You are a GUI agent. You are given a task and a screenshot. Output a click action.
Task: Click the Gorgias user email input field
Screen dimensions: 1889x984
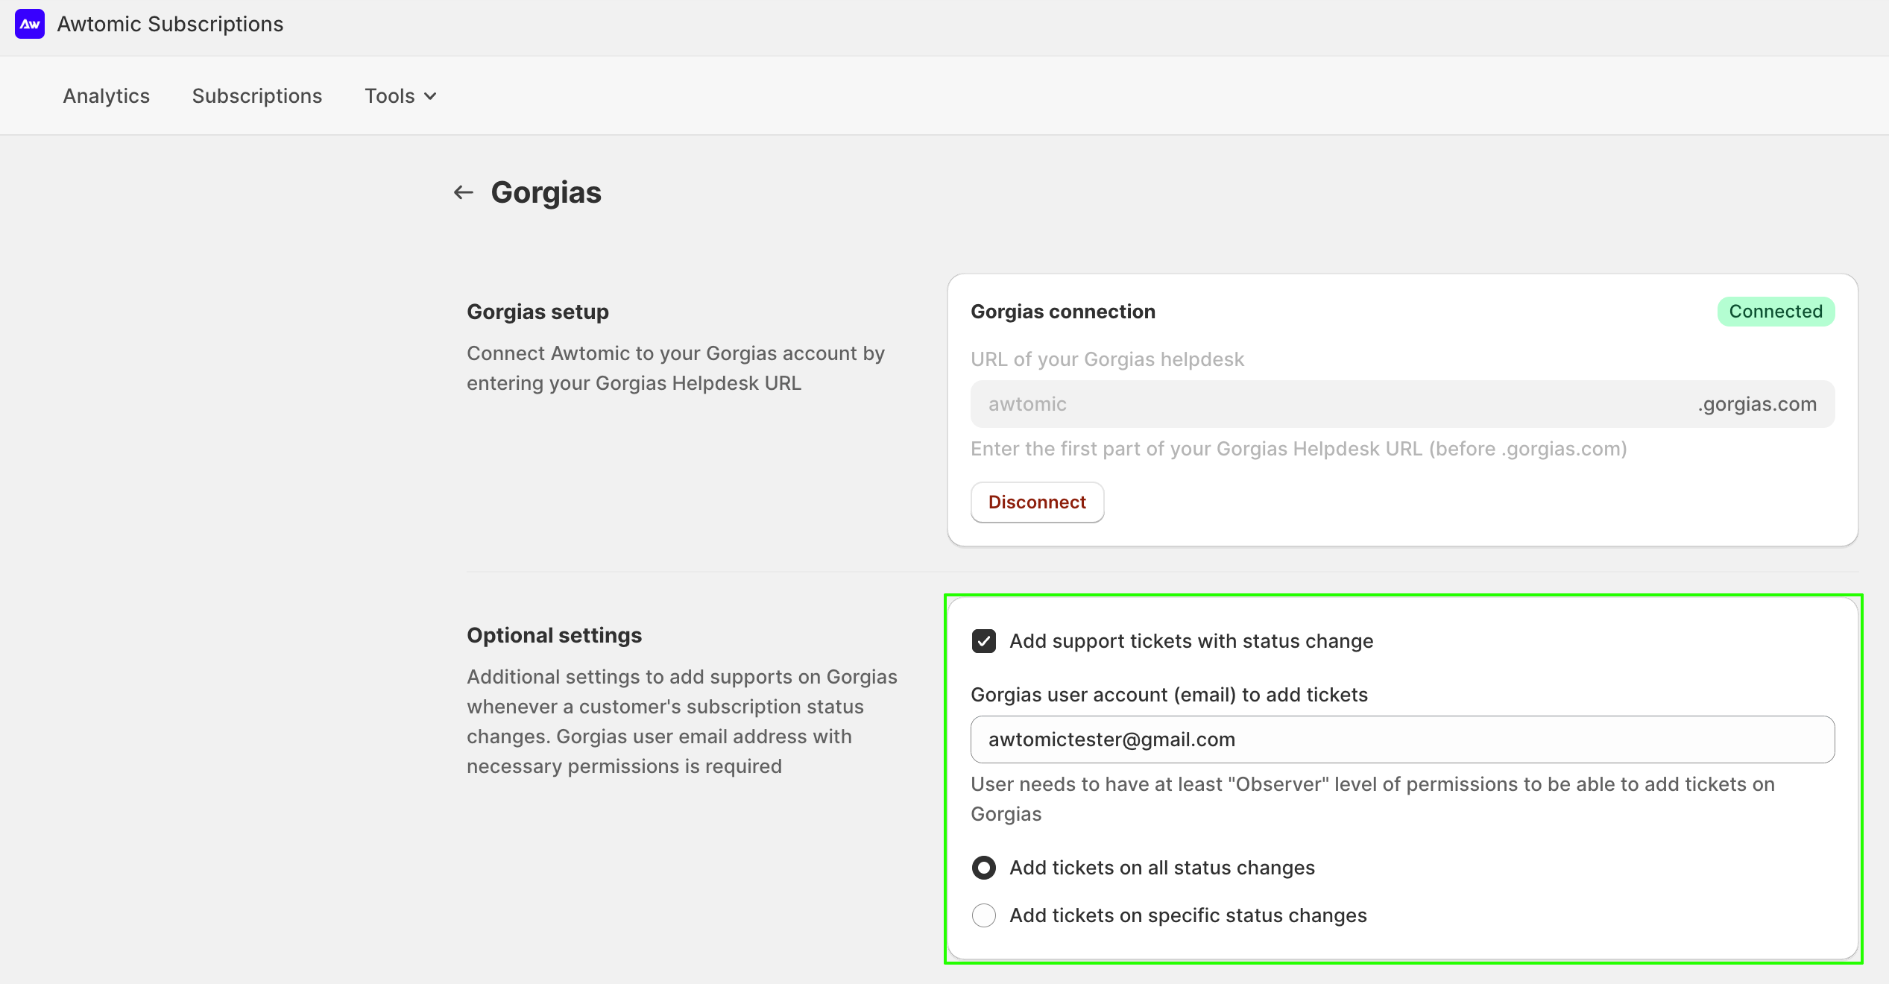coord(1402,739)
